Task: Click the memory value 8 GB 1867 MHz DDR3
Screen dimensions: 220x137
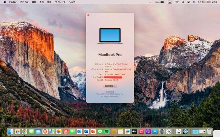Action: 115,75
